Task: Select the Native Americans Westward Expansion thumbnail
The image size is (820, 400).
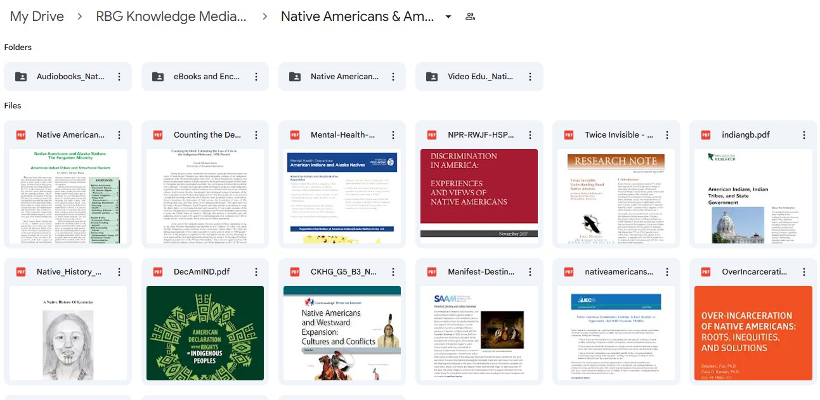Action: point(342,333)
